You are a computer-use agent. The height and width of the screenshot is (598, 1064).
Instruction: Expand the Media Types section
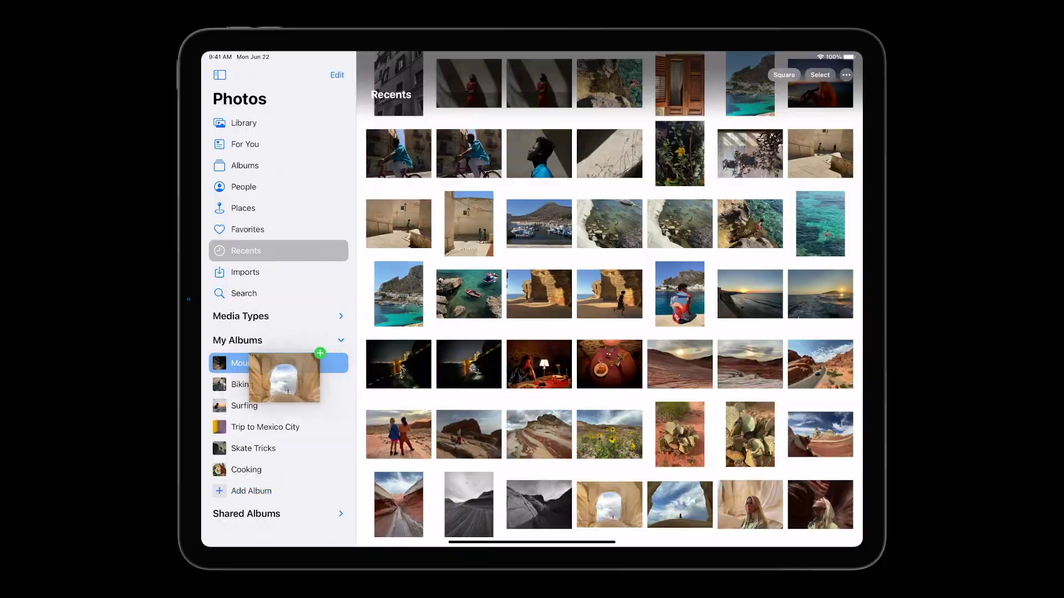coord(341,316)
